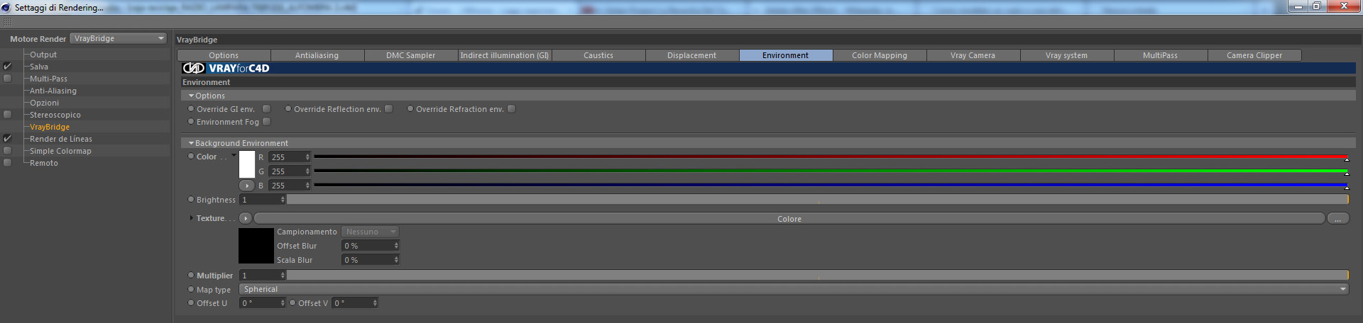Toggle the Simple Colormap checkbox
This screenshot has height=323, width=1363.
pos(8,151)
